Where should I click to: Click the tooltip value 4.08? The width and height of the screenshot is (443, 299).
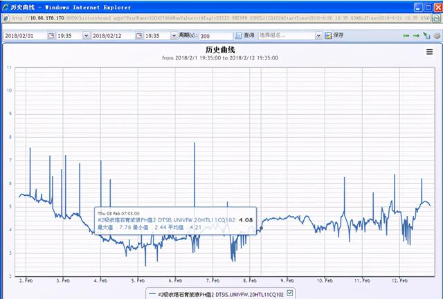click(x=246, y=220)
